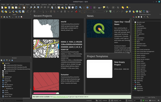This screenshot has width=161, height=102.
Task: Select PostgreSQL in the Browser tree
Action: click(x=8, y=81)
